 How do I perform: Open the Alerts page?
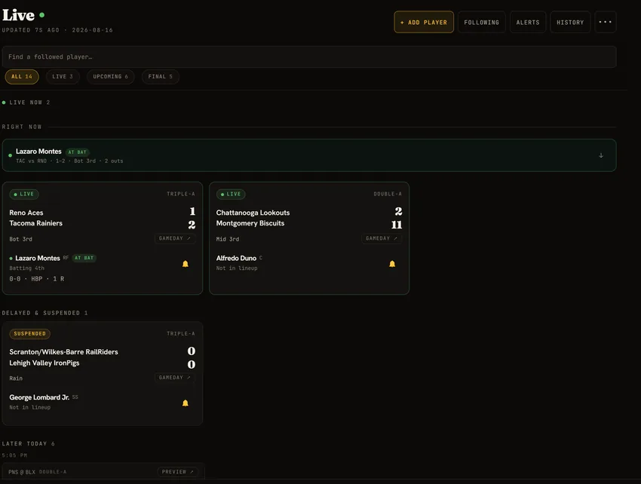click(528, 22)
